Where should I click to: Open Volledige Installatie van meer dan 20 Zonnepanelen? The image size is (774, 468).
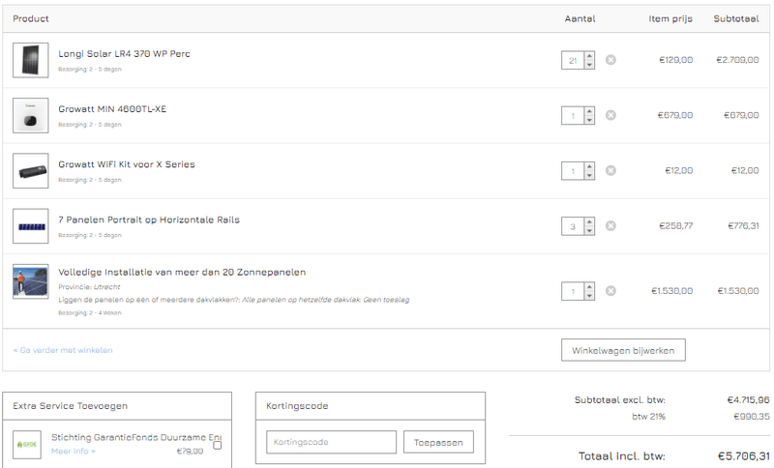182,272
